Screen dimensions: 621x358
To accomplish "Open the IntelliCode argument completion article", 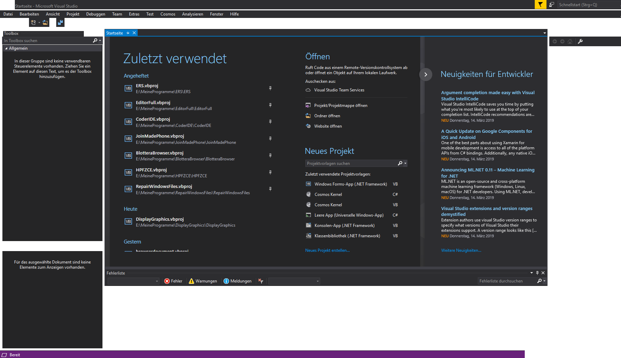I will click(x=488, y=96).
